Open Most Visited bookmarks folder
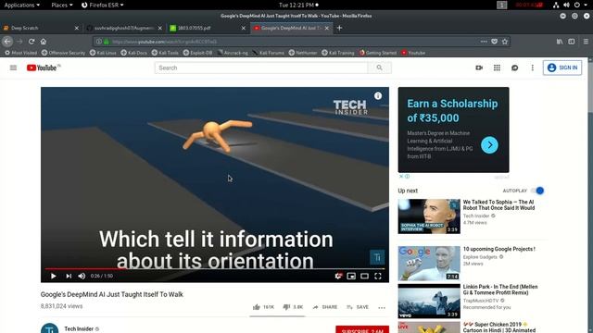The width and height of the screenshot is (593, 333). click(20, 53)
